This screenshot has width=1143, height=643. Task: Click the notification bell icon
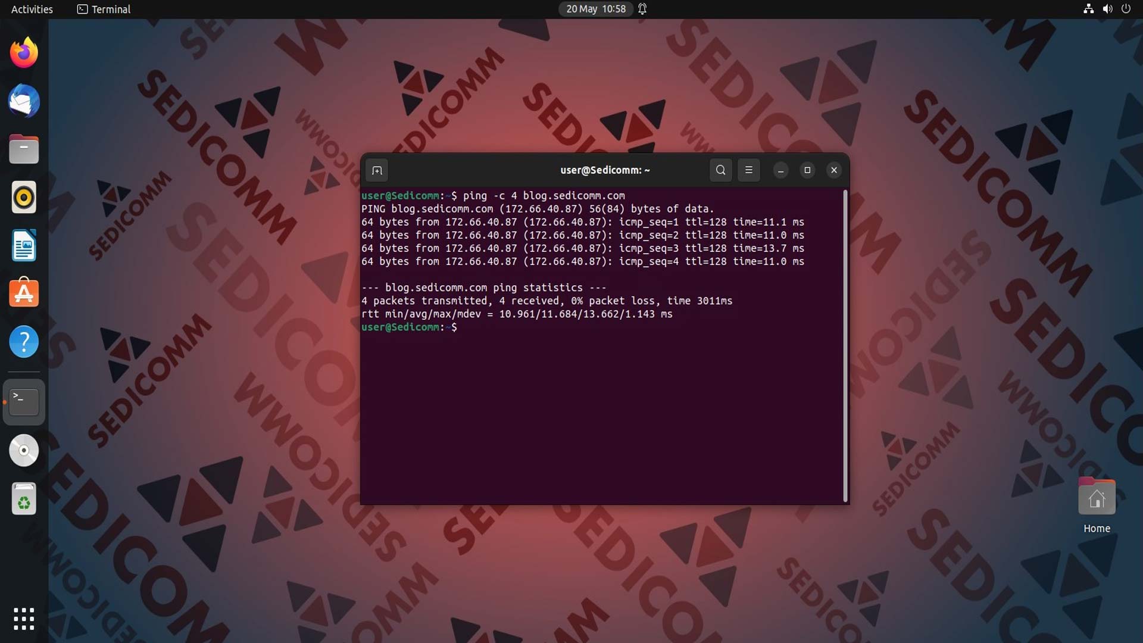pos(642,9)
